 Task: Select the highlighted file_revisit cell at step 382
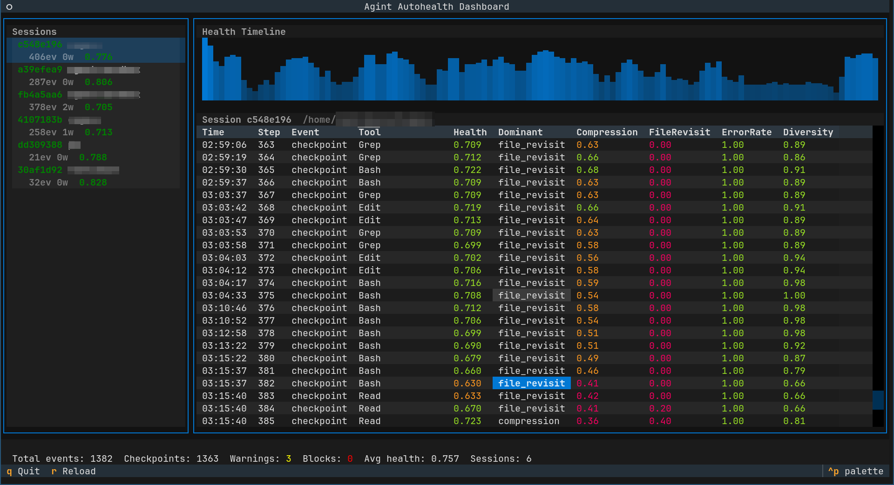(531, 383)
